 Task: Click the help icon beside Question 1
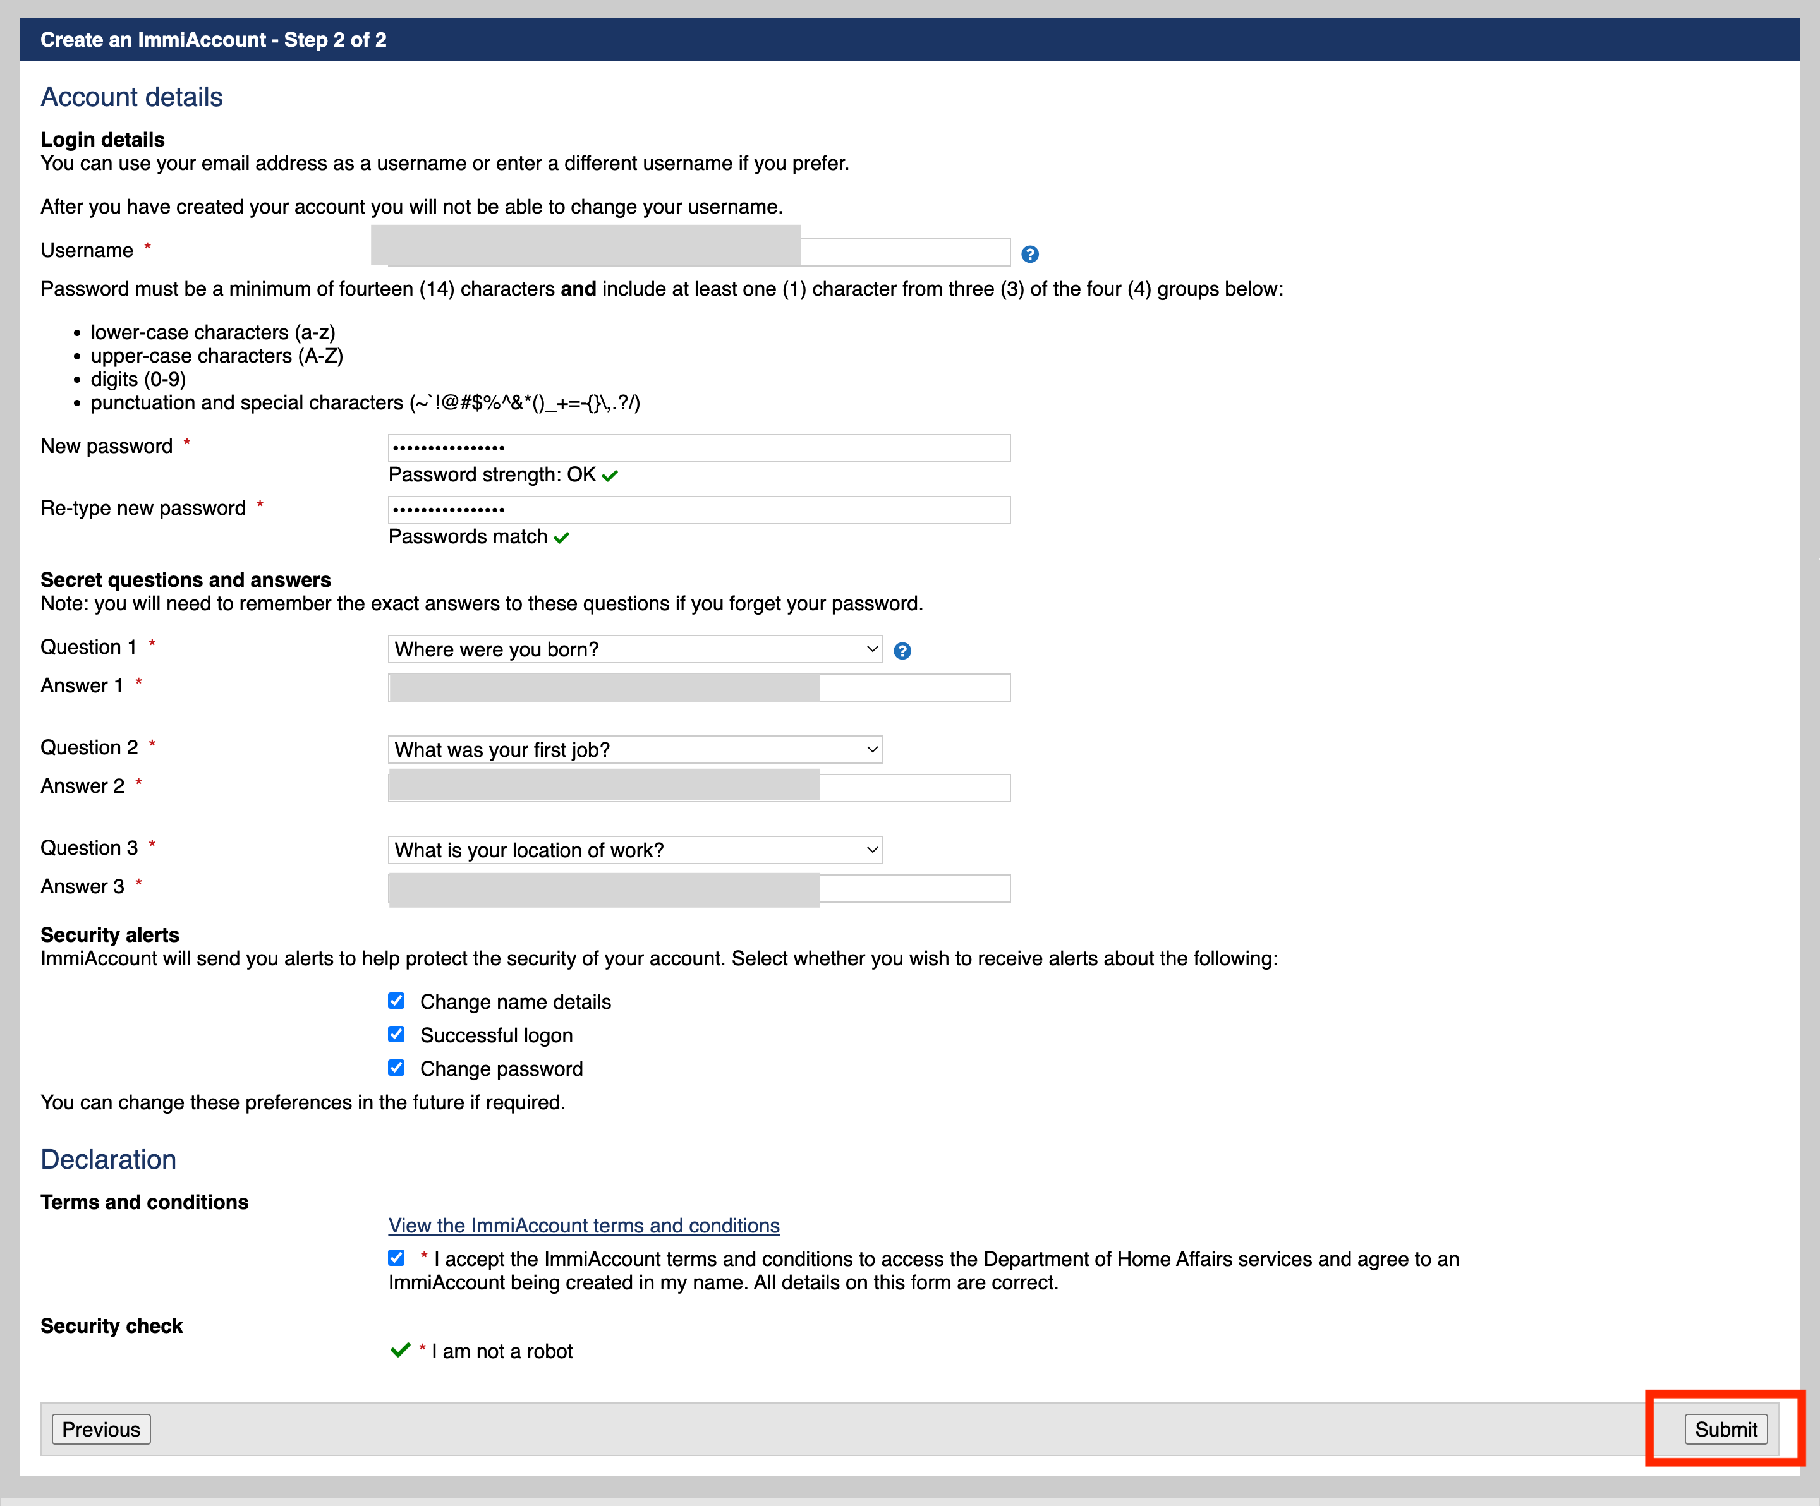point(902,651)
